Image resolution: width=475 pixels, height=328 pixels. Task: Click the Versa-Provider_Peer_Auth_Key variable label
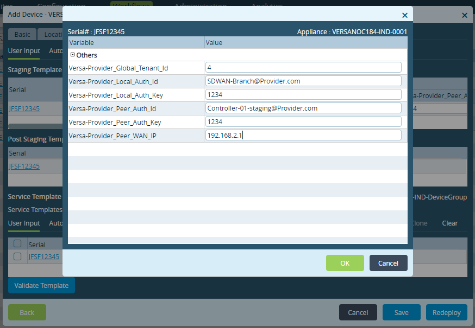115,122
